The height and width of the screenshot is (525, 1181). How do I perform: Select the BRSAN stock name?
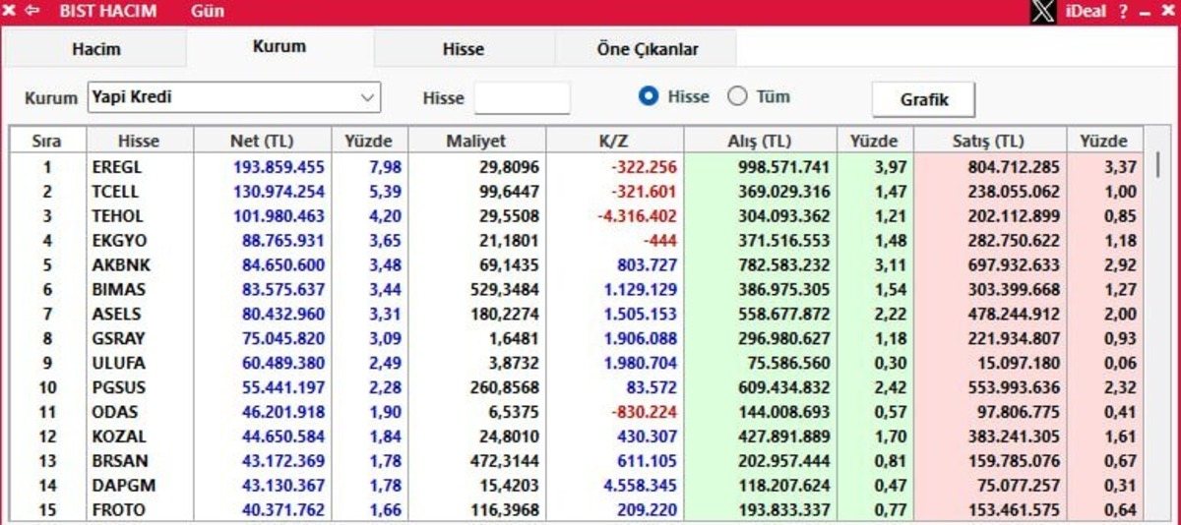(x=119, y=462)
